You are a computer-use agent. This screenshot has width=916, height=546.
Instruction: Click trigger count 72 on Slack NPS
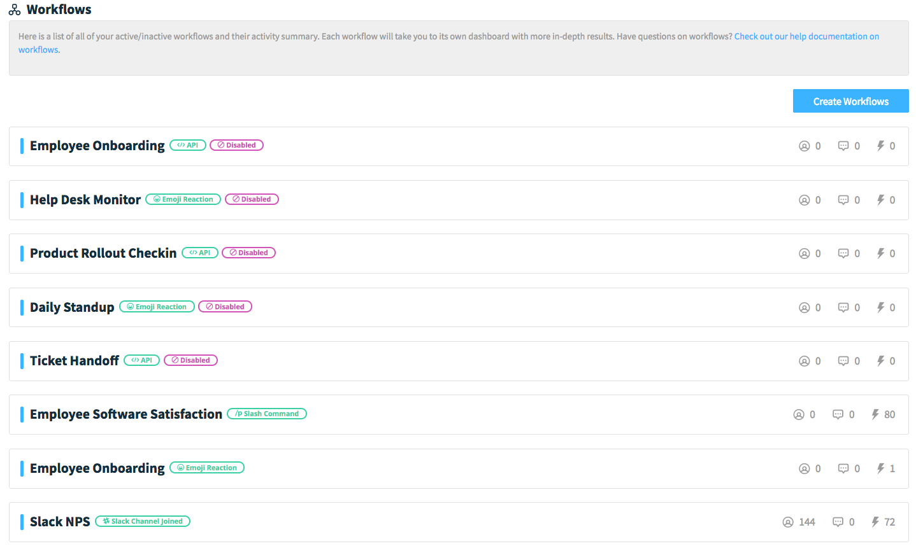pyautogui.click(x=890, y=522)
